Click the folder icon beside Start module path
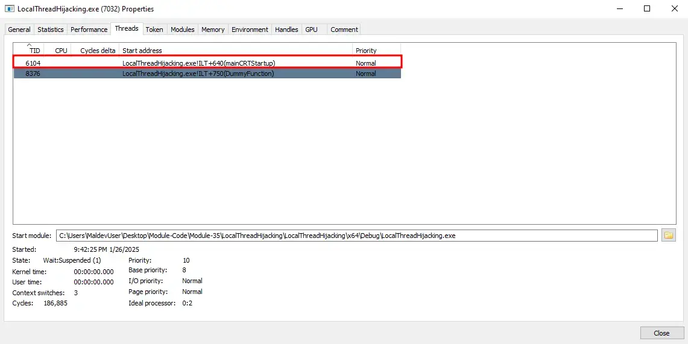The height and width of the screenshot is (344, 688). pyautogui.click(x=668, y=236)
